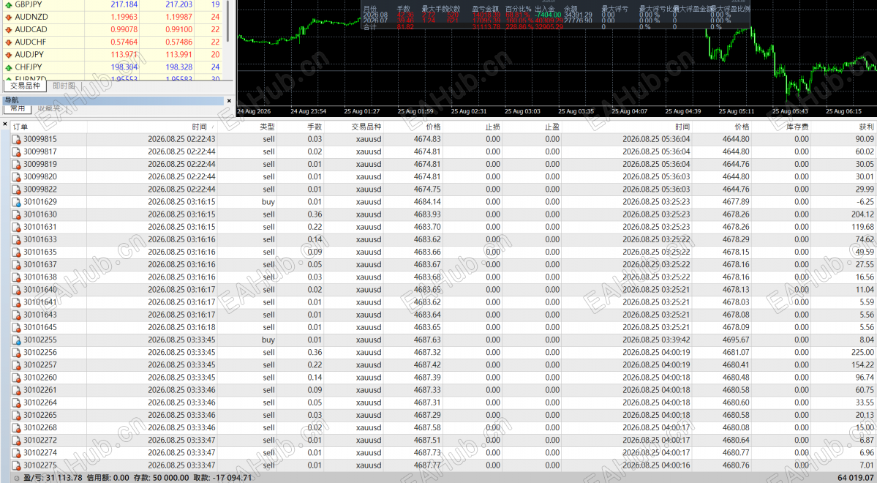Select order 30102264 row
This screenshot has width=877, height=483.
tap(443, 402)
